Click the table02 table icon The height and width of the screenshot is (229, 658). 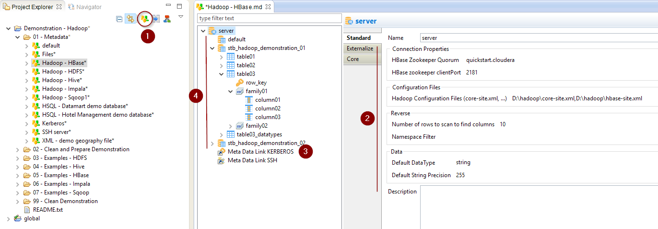231,65
